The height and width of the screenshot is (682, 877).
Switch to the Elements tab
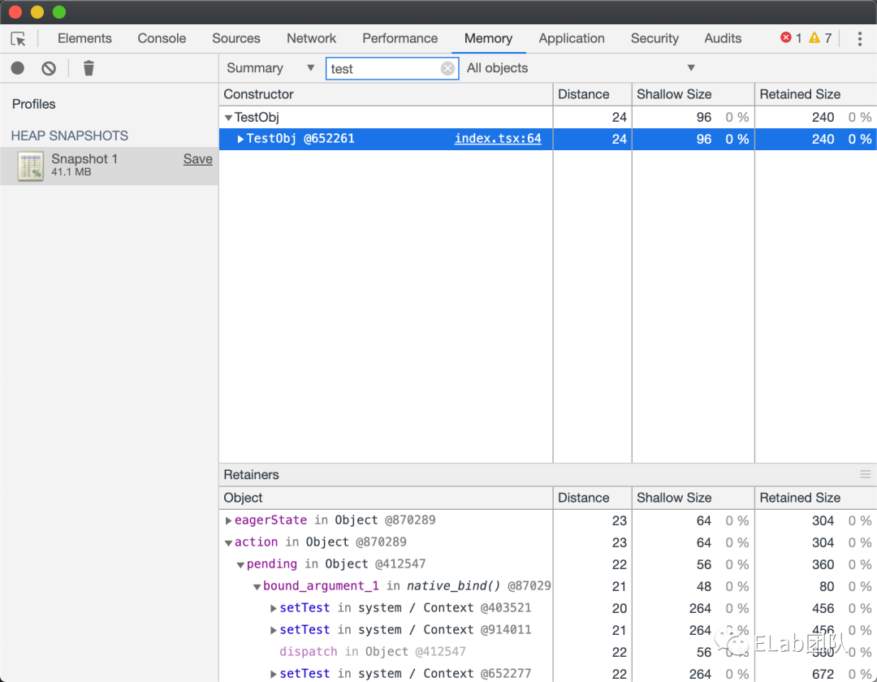(84, 39)
